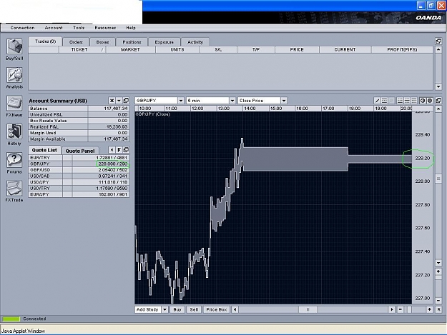Screen dimensions: 447x335
Task: Select the USD/CAD quote row
Action: 79,176
